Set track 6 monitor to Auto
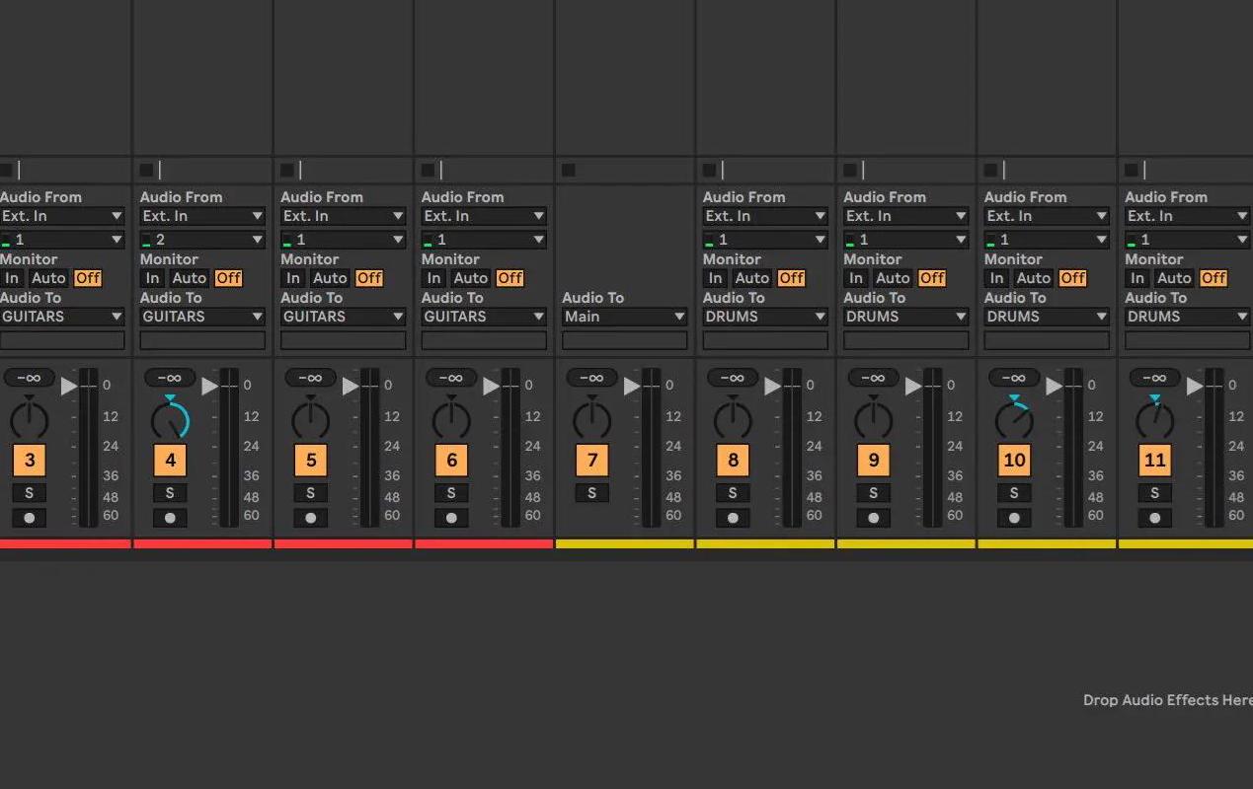1253x789 pixels. coord(470,278)
